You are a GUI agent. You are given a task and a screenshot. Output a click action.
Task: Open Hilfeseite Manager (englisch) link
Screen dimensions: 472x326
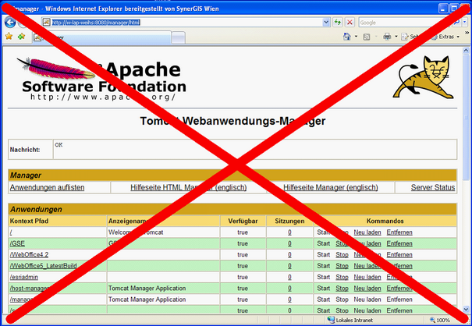[331, 188]
